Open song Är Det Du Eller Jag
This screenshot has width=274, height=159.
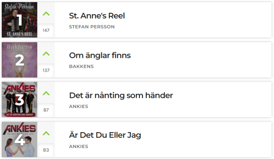point(105,135)
